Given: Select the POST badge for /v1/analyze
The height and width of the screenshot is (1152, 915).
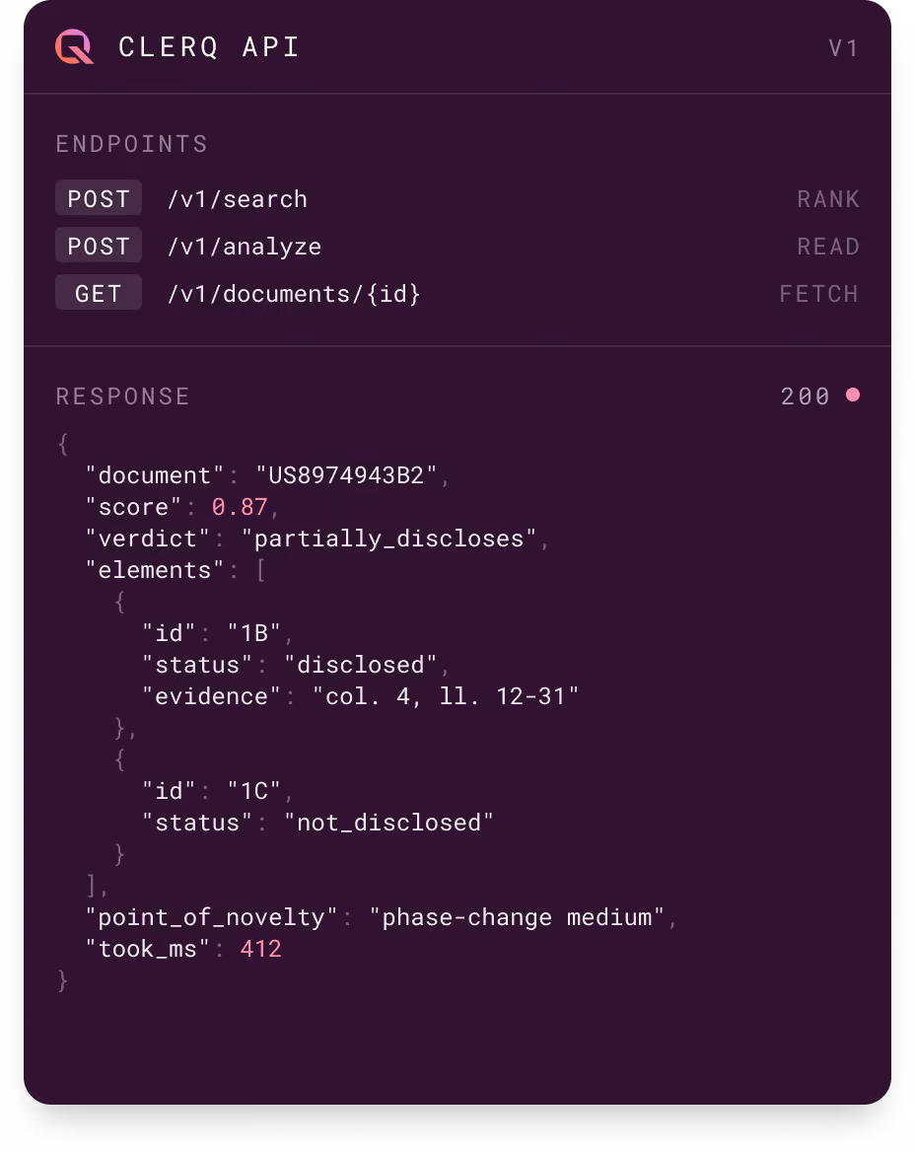Looking at the screenshot, I should (99, 246).
